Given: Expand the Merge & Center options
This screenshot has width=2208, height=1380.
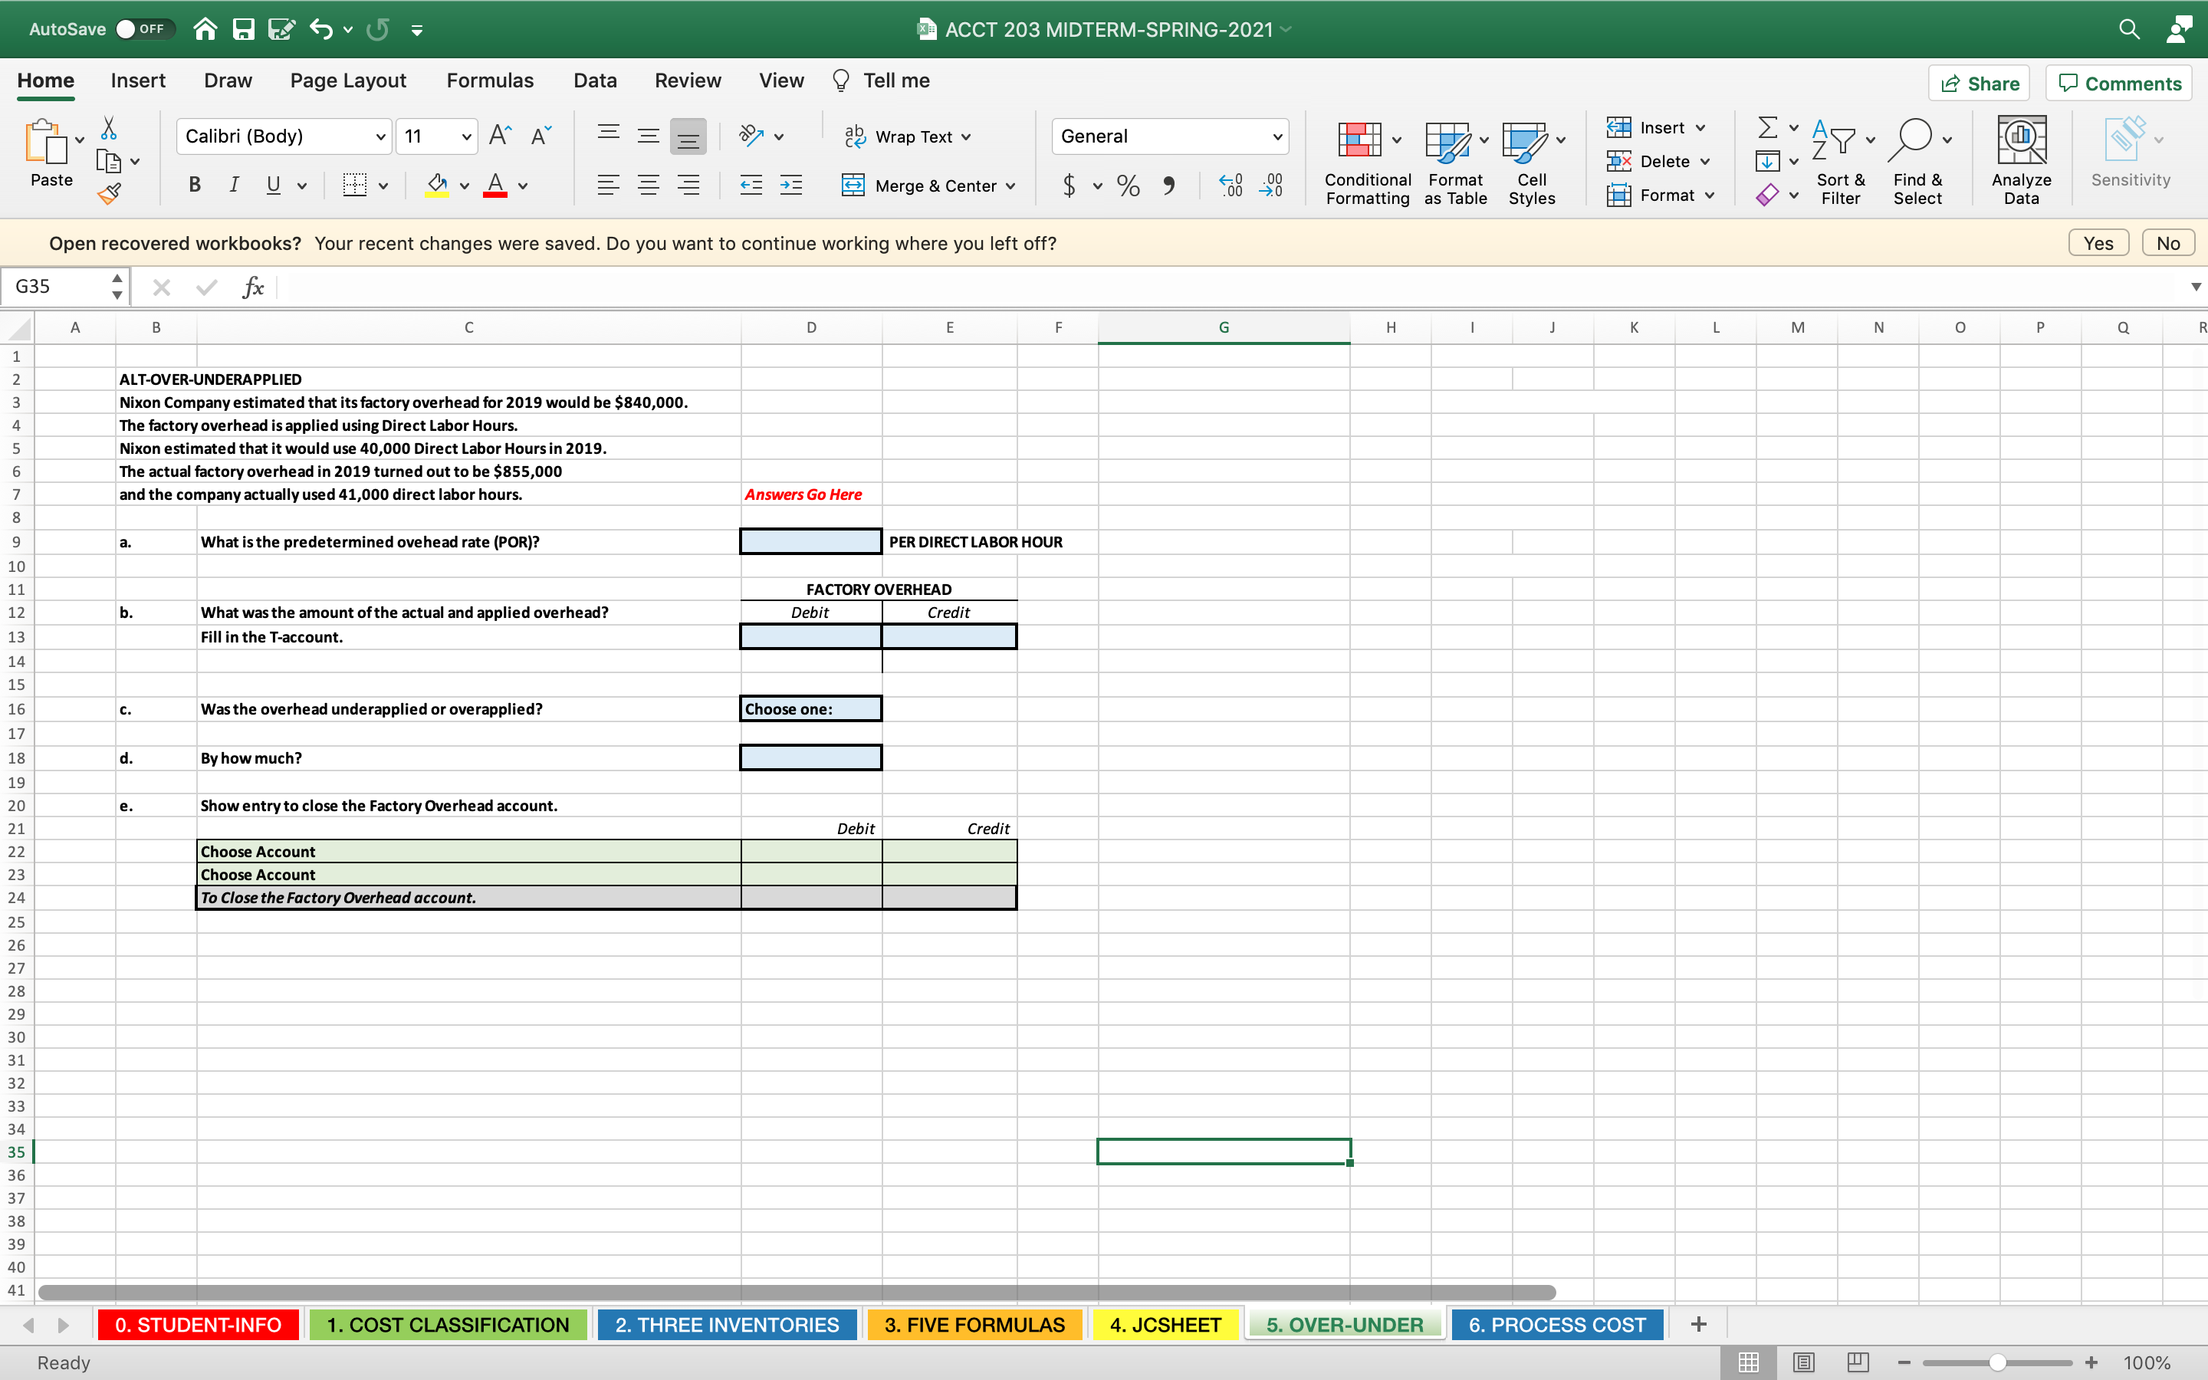Looking at the screenshot, I should coord(1013,186).
